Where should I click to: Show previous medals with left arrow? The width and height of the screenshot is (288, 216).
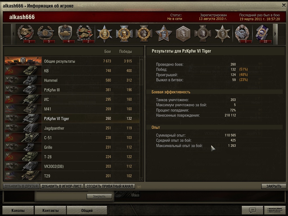pos(13,34)
